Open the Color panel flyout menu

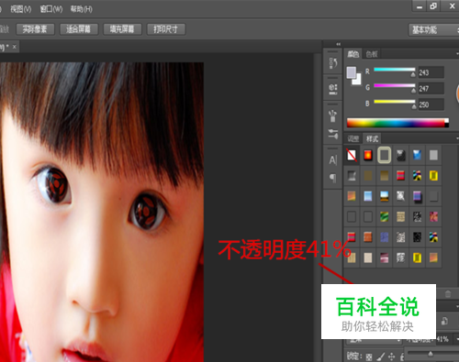(x=457, y=54)
